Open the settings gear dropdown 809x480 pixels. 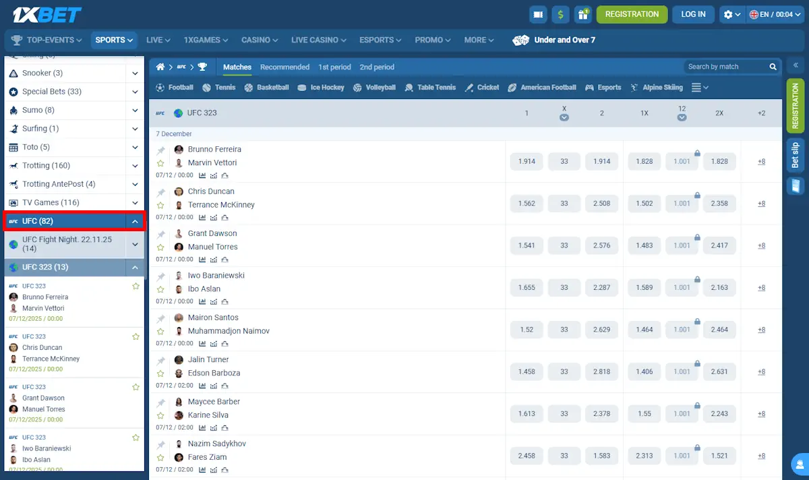click(731, 14)
